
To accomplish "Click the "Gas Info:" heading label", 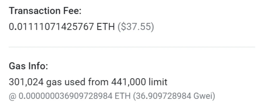I will click(28, 66).
